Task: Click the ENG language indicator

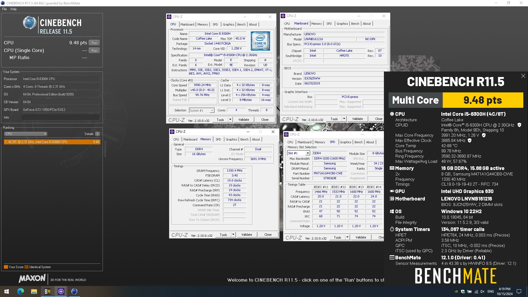Action: click(x=491, y=291)
